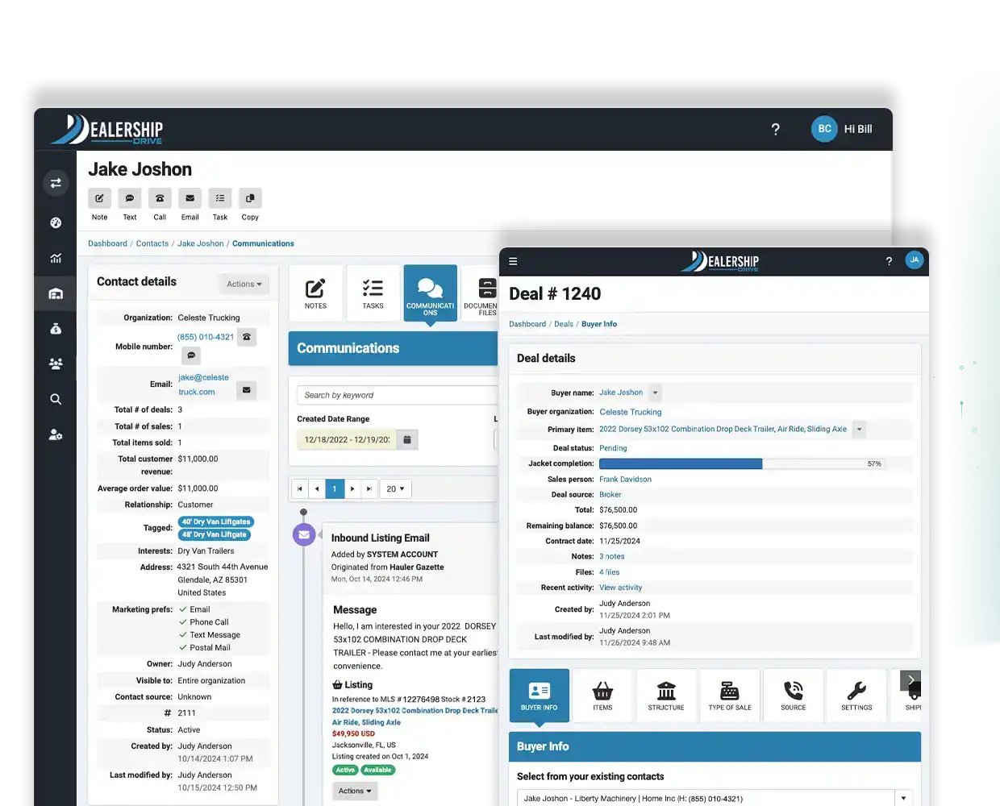Expand the Contact details Actions dropdown
Screen dimensions: 1000x806
click(x=244, y=284)
